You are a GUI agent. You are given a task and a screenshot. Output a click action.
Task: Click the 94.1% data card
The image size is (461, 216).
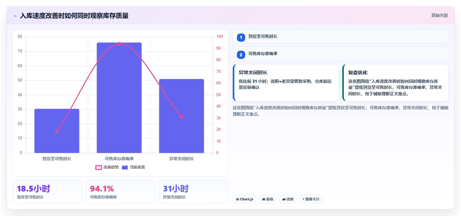(120, 192)
